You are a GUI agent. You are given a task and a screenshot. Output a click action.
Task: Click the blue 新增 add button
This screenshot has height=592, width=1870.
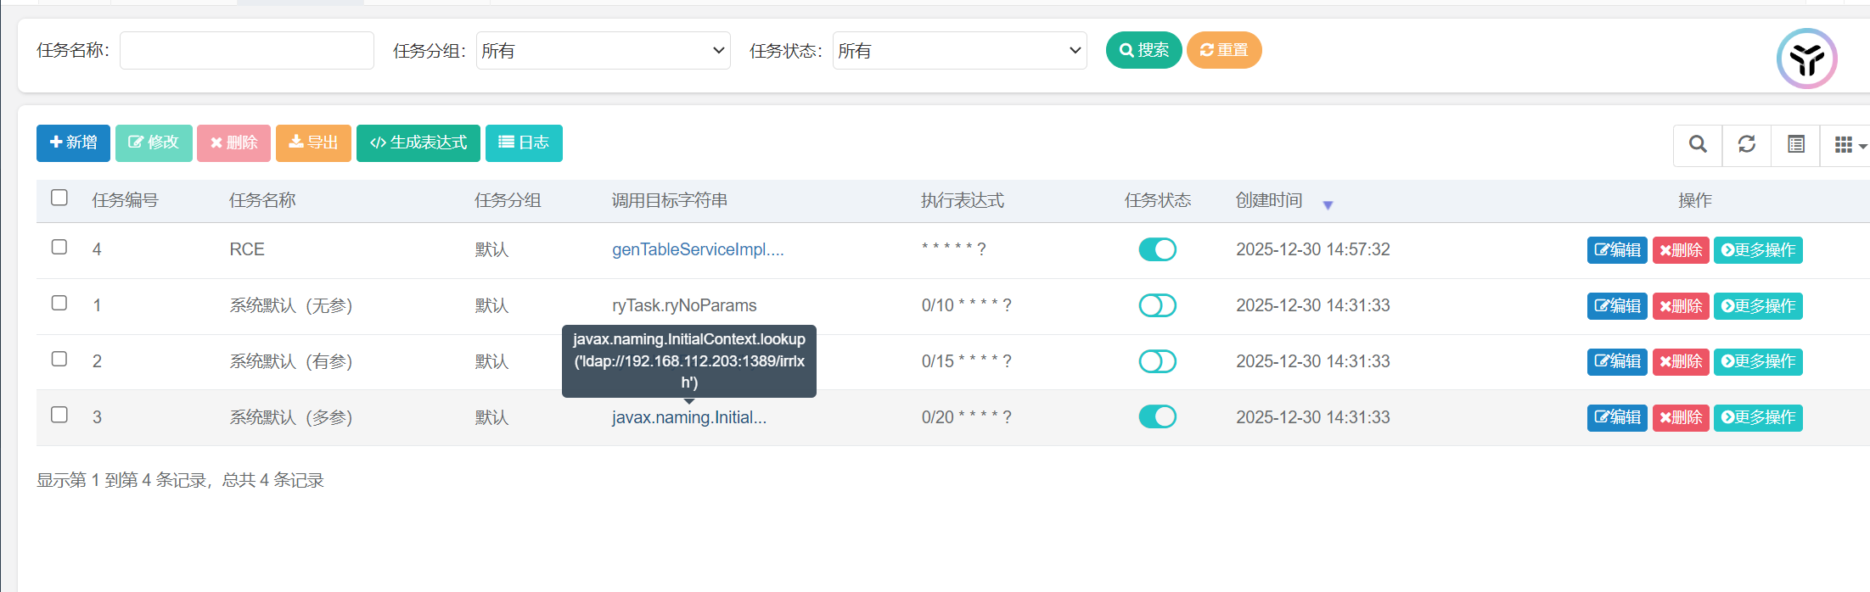pyautogui.click(x=73, y=142)
